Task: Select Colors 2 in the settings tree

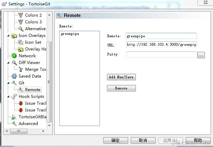Action: coord(33,15)
